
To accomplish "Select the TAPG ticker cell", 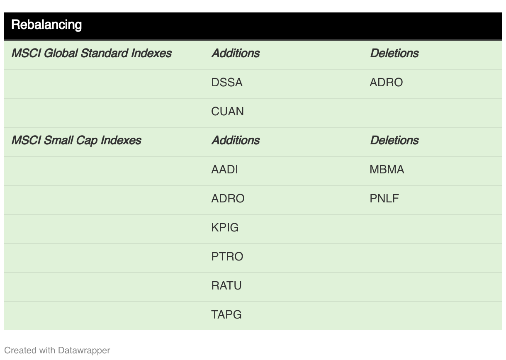I will [226, 315].
